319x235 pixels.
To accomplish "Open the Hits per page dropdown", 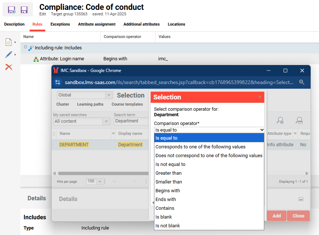I will click(95, 181).
